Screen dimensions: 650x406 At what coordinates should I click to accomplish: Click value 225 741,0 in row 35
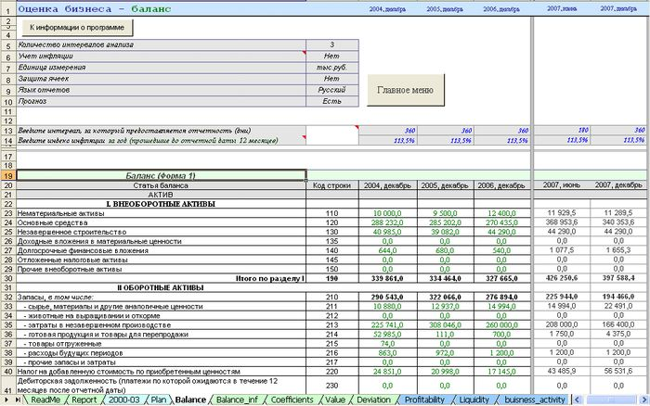pos(387,325)
